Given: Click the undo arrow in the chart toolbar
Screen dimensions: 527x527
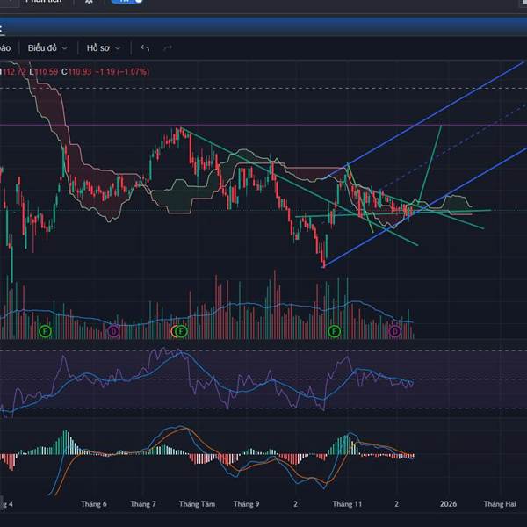Looking at the screenshot, I should [x=145, y=47].
